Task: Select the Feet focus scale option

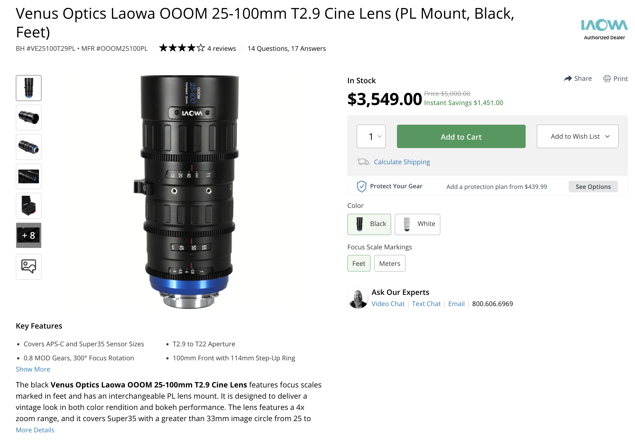Action: 359,263
